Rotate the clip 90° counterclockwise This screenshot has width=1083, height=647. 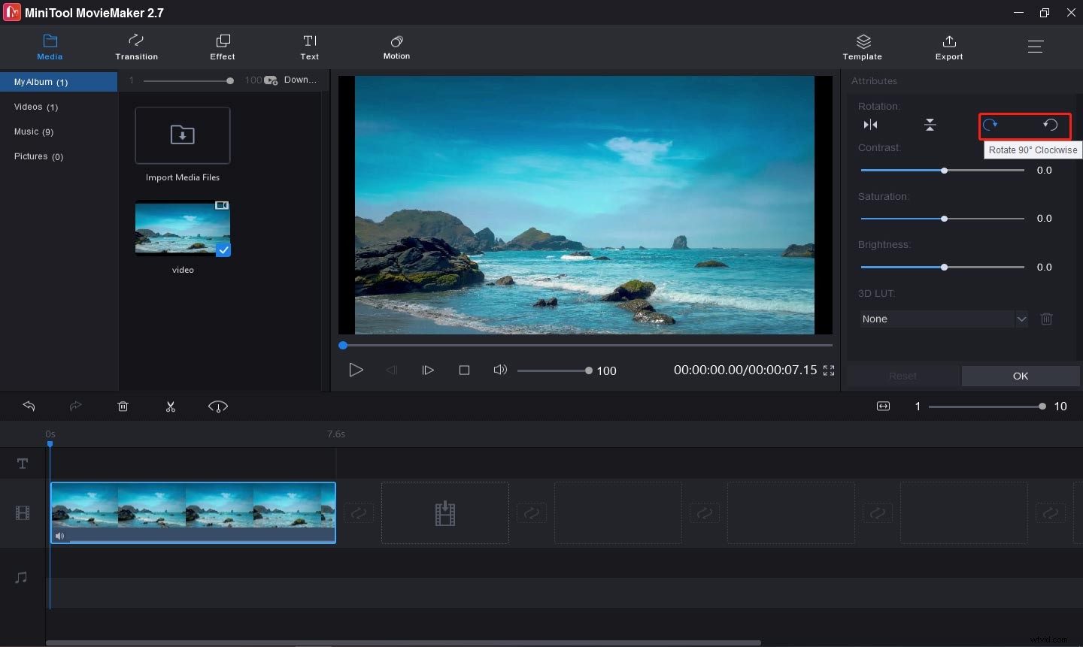1051,125
